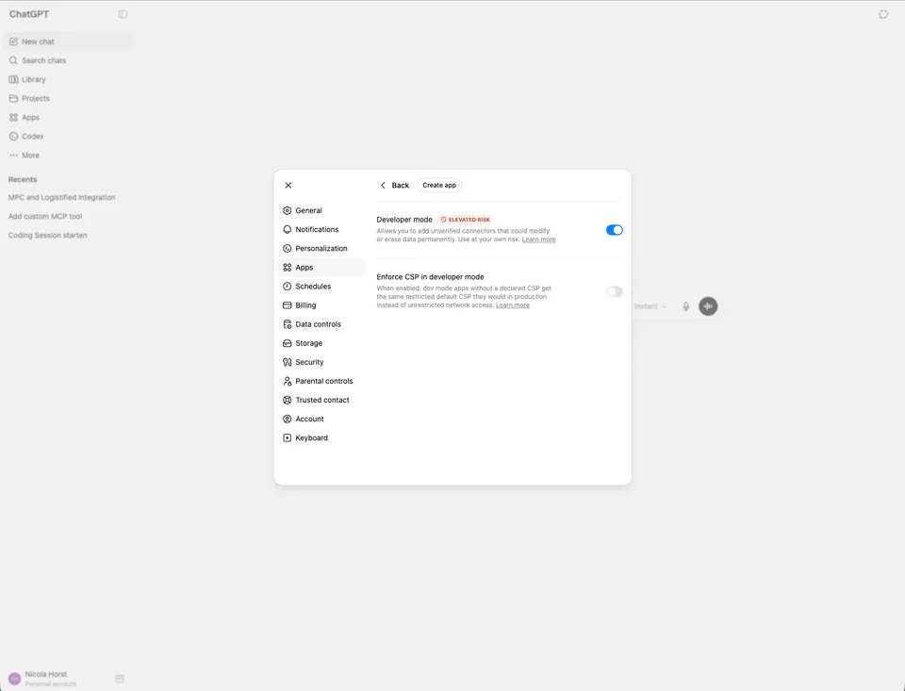Click the temporary chat icon top right

tap(883, 14)
